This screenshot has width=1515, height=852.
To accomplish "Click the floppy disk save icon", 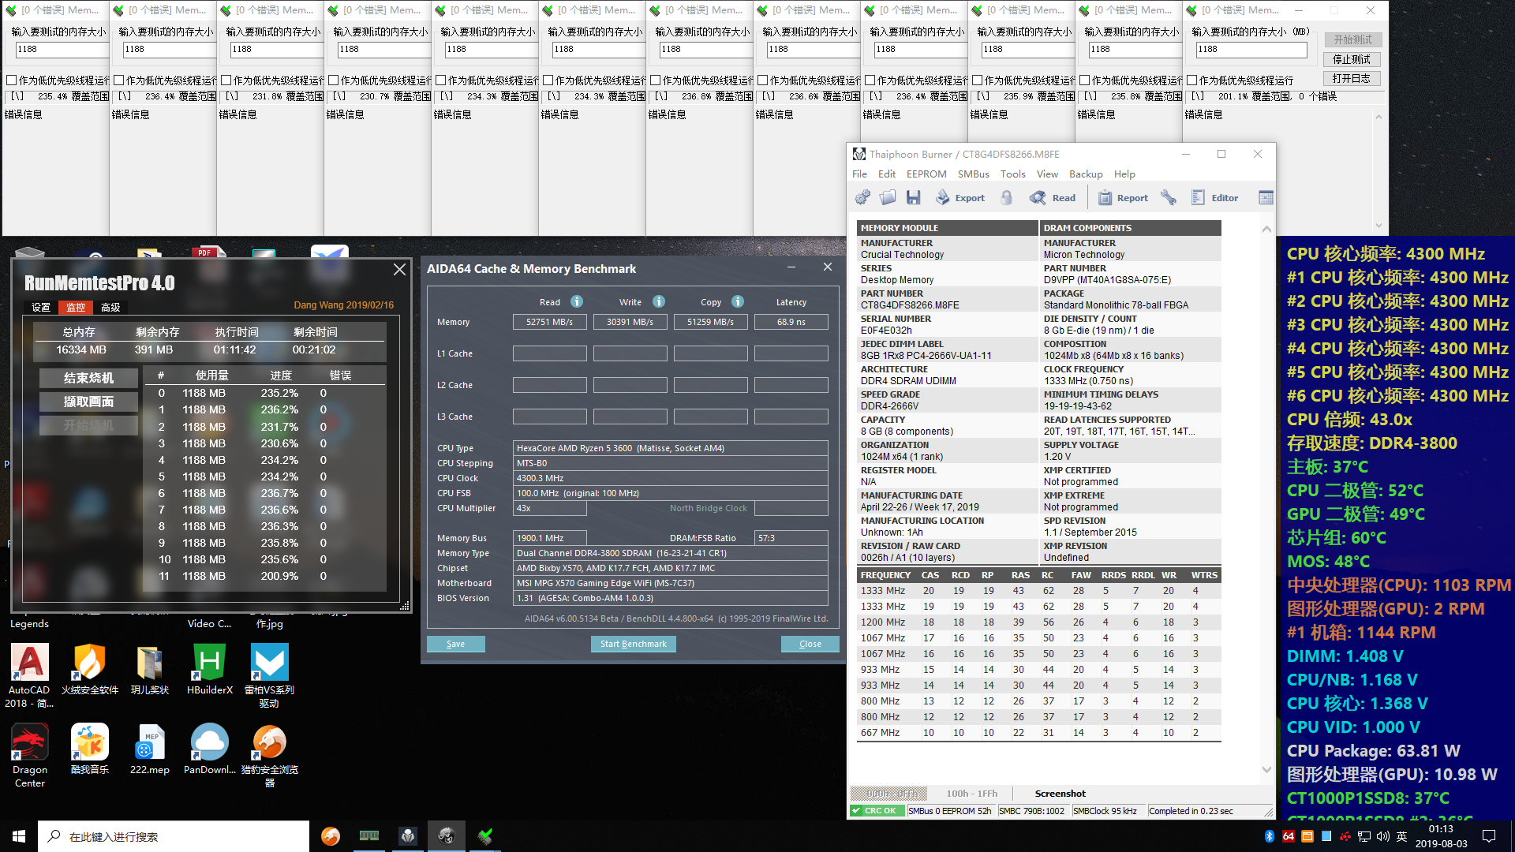I will [x=914, y=197].
